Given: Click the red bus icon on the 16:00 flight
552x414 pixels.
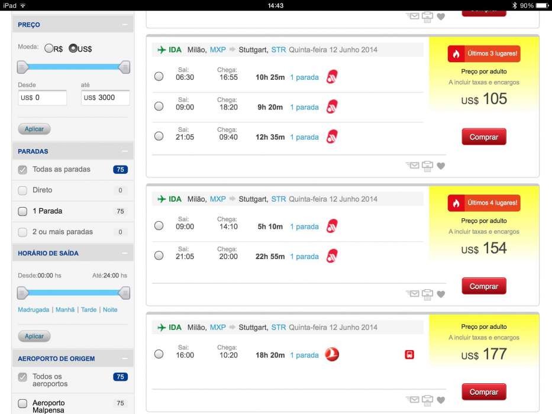Looking at the screenshot, I should coord(409,355).
